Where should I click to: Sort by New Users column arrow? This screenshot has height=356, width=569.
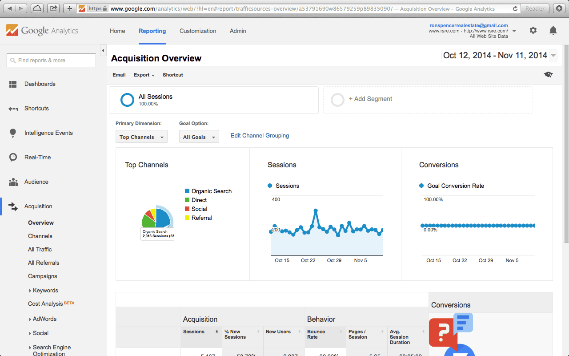tap(300, 332)
